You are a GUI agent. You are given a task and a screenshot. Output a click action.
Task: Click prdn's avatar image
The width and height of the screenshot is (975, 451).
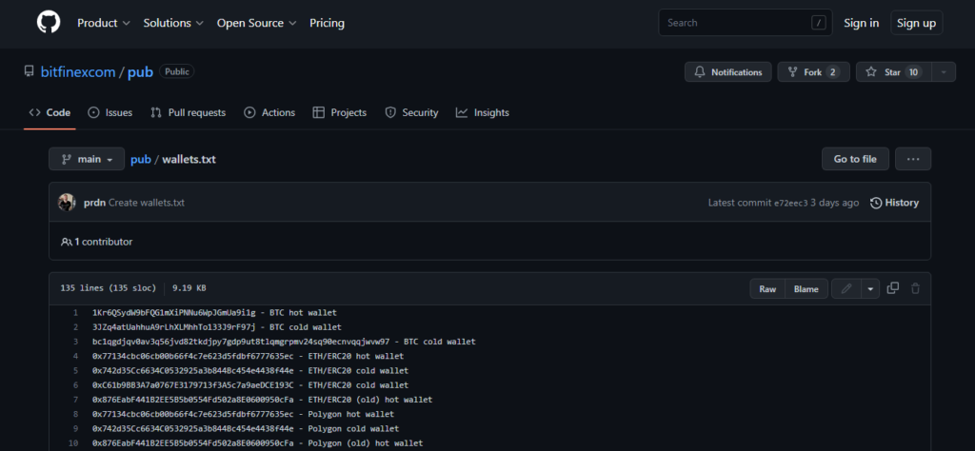(67, 203)
